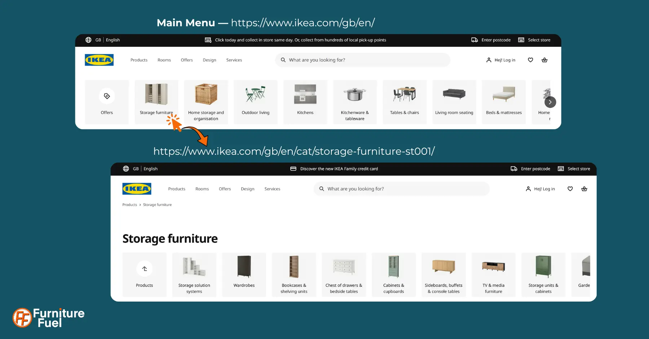
Task: Open the Rooms menu on the Storage furniture page
Action: [202, 189]
